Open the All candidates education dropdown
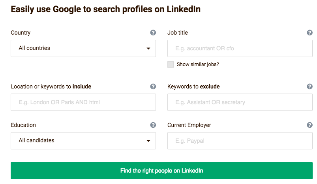 tap(83, 141)
